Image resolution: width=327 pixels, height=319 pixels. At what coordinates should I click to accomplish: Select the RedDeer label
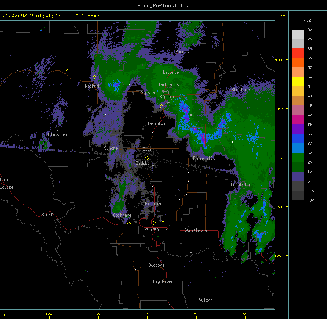(x=167, y=97)
